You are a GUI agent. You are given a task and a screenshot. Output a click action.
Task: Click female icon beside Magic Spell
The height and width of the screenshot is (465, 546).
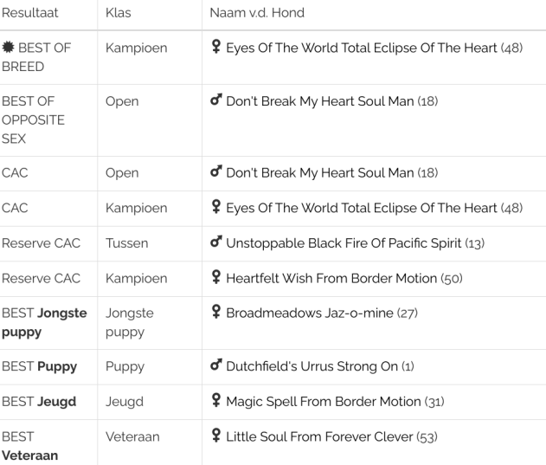[x=216, y=400]
